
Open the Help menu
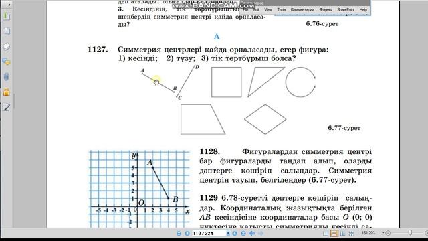363,9
